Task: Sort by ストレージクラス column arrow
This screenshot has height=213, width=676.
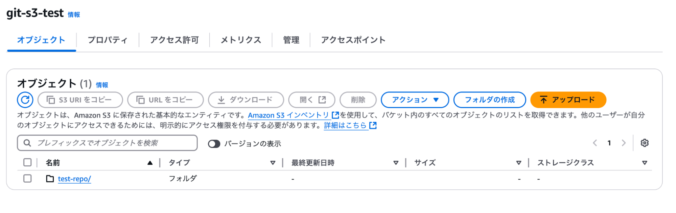Action: (645, 163)
